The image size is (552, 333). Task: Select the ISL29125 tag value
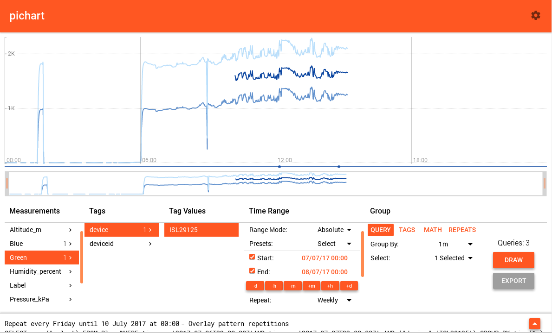pyautogui.click(x=201, y=230)
